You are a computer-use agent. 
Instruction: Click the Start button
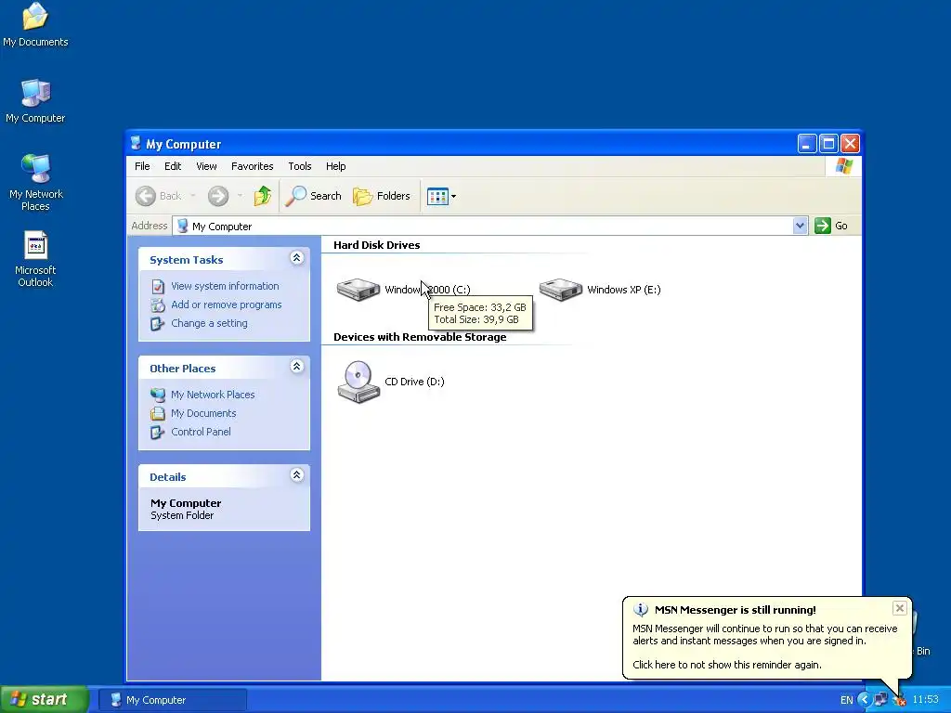tap(45, 699)
